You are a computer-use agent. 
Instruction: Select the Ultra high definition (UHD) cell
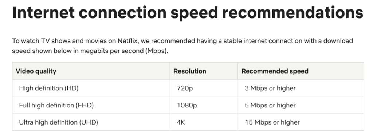tap(91, 122)
